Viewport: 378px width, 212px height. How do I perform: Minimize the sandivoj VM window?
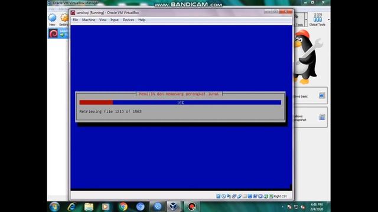tap(268, 12)
